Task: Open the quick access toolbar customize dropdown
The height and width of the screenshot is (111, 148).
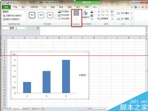Action: pos(21,3)
